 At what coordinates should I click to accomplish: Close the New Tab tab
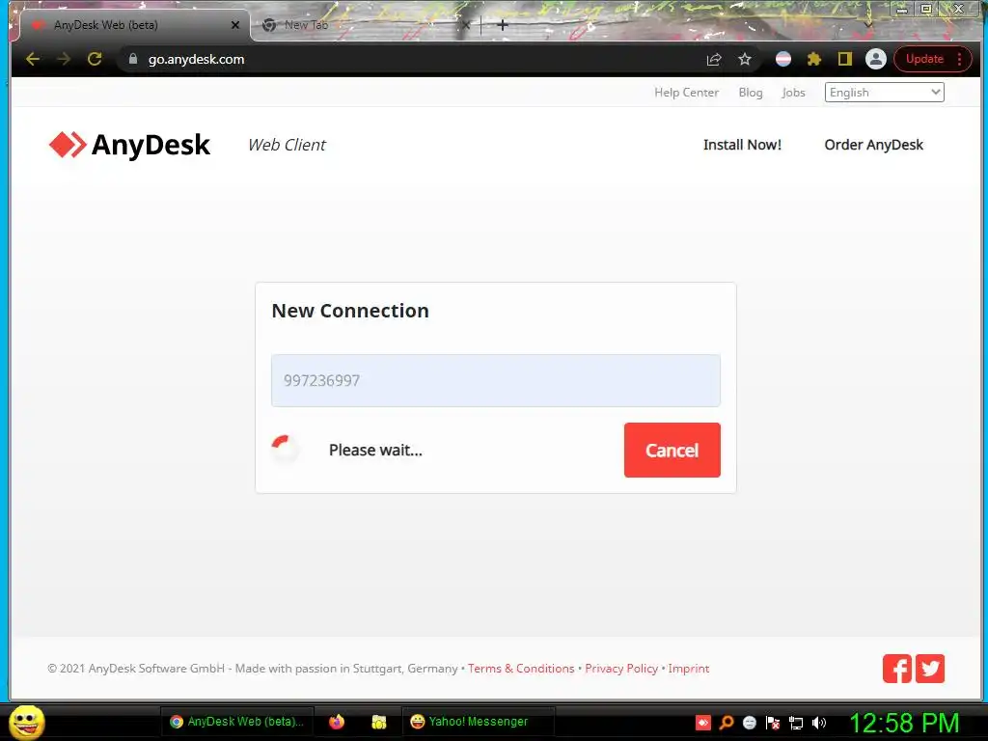coord(466,25)
